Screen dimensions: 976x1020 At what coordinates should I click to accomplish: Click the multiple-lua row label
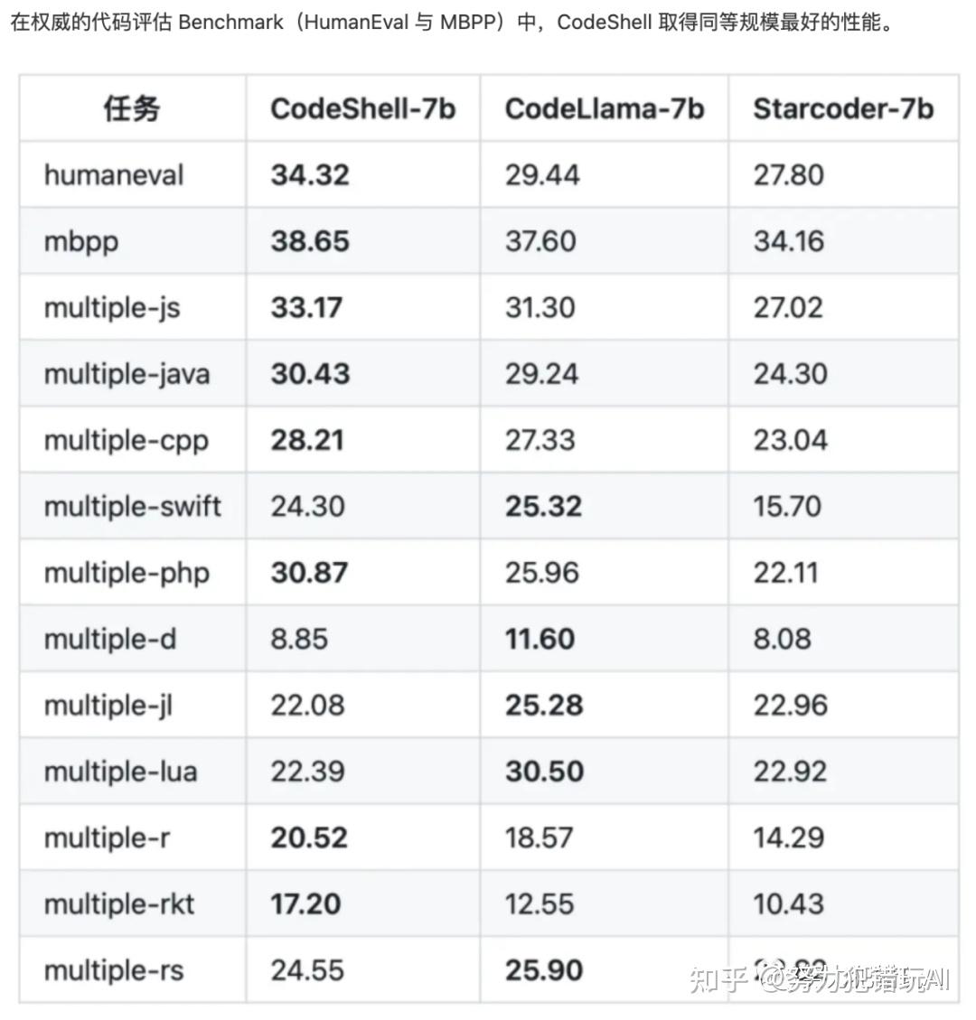click(120, 772)
